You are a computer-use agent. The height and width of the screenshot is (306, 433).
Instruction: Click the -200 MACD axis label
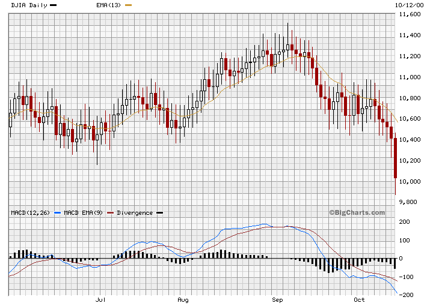[405, 295]
